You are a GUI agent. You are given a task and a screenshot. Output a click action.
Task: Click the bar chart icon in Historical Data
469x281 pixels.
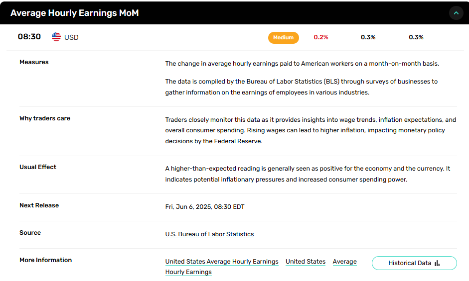437,263
